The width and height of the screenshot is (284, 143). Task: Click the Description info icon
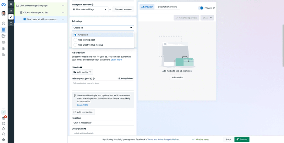(x=85, y=129)
